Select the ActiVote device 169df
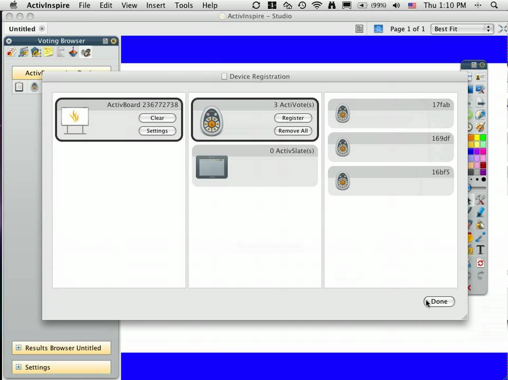Image resolution: width=508 pixels, height=380 pixels. click(391, 147)
